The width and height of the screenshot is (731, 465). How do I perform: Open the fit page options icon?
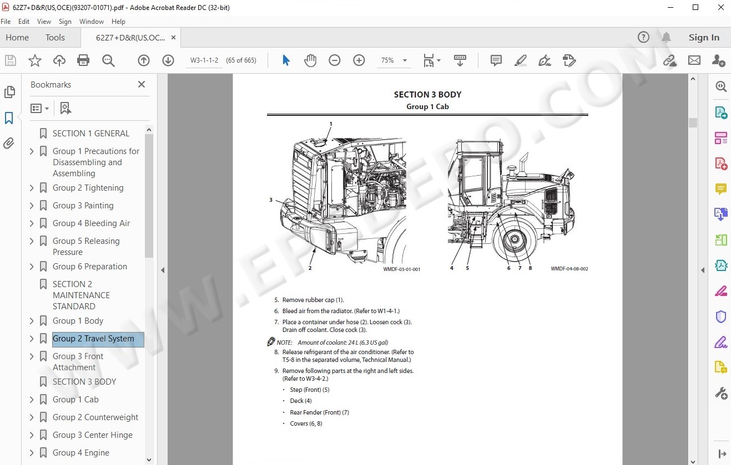click(x=432, y=60)
